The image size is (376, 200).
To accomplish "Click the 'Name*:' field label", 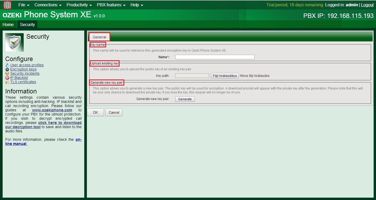I will tap(164, 57).
